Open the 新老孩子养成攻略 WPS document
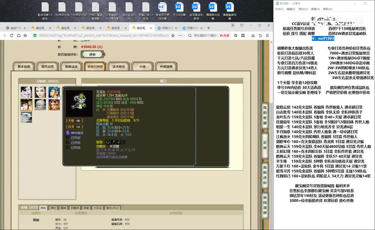 pos(163,11)
